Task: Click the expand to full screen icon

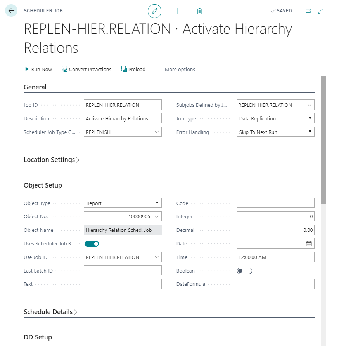Action: (320, 11)
